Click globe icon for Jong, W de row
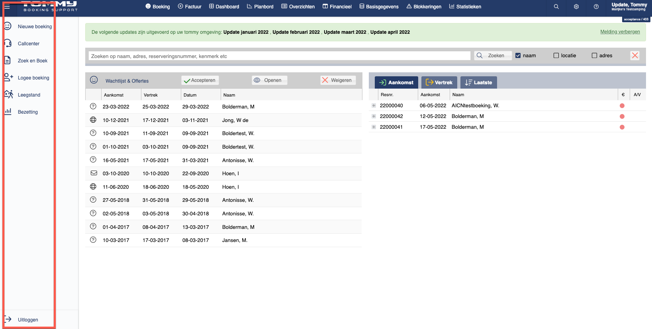The image size is (652, 329). (93, 120)
